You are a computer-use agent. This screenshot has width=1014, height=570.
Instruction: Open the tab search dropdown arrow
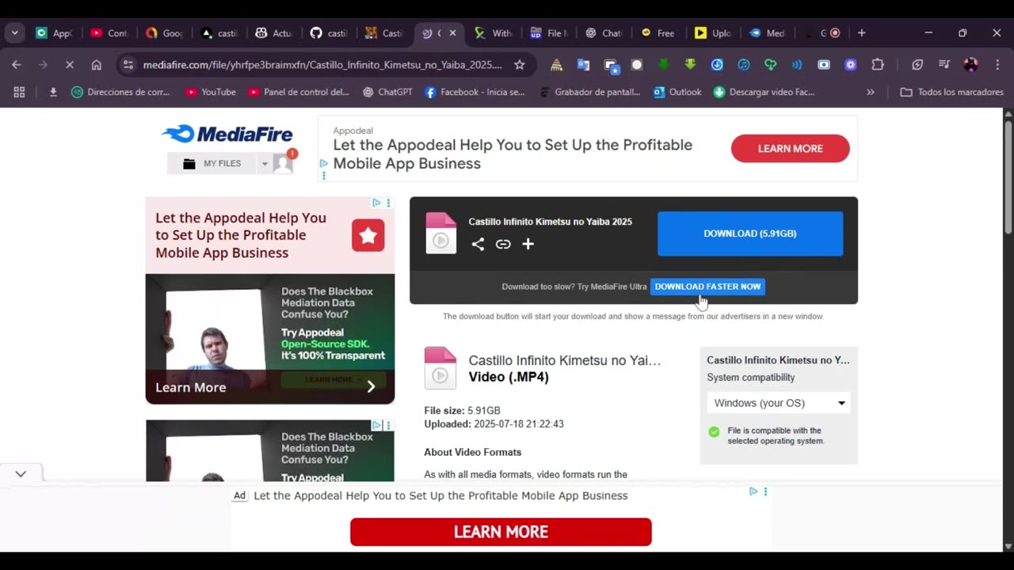click(14, 32)
